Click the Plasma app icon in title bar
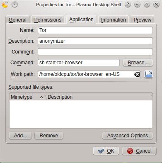Viewport: 162px width, 163px height. [5, 5]
